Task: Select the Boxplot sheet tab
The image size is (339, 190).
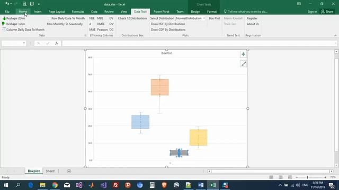Action: tap(34, 171)
